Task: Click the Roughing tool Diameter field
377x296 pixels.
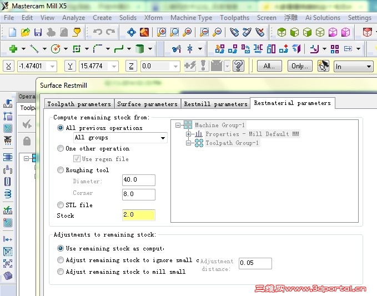Action: point(139,180)
